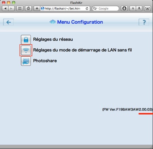Add bookmark with the plus button
Image resolution: width=153 pixels, height=149 pixels.
37,8
